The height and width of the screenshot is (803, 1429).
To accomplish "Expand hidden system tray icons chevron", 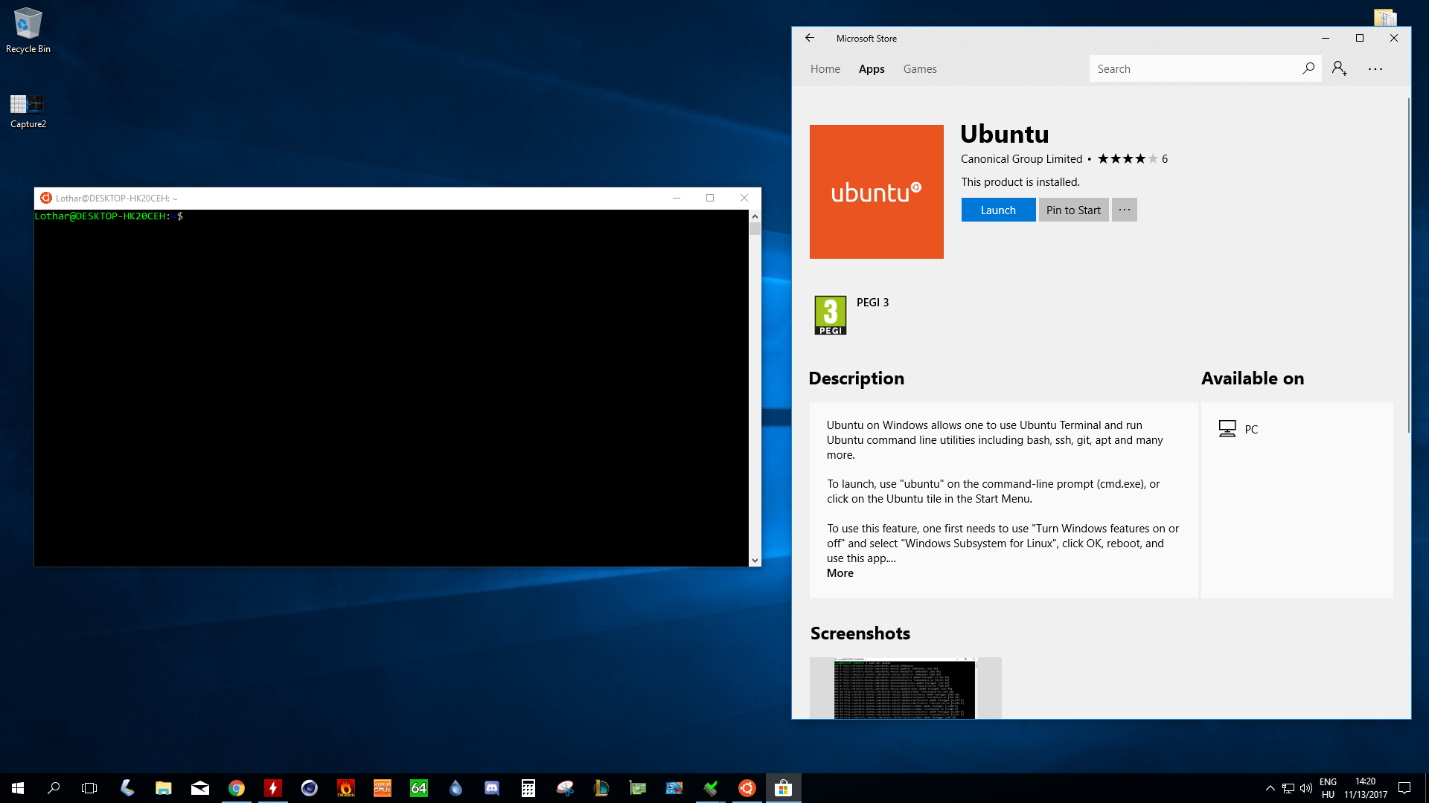I will (1270, 788).
